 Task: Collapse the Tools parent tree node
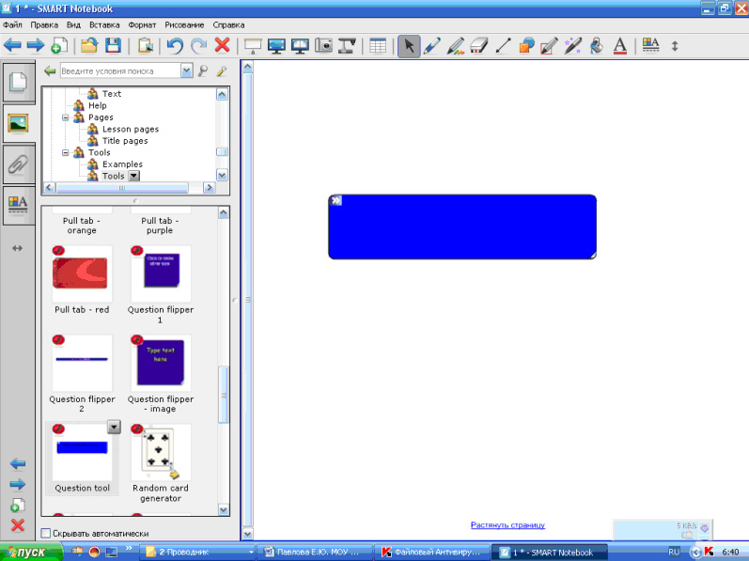[x=66, y=152]
